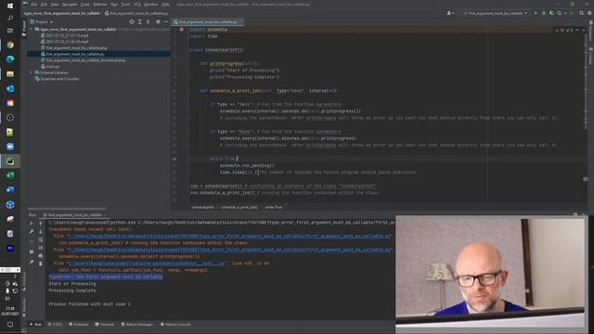
Task: Click schedule_a_print_job breadcrumb below editor
Action: pos(239,207)
